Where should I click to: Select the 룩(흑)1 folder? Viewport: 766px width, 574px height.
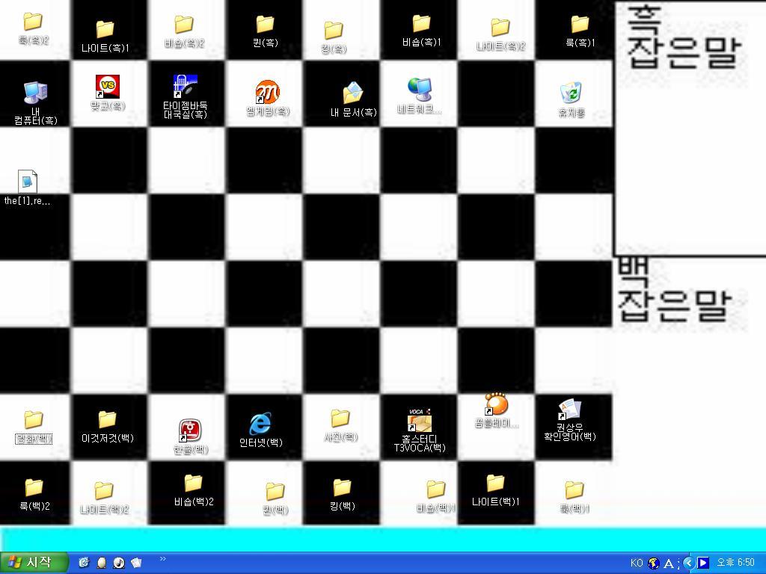pos(580,31)
